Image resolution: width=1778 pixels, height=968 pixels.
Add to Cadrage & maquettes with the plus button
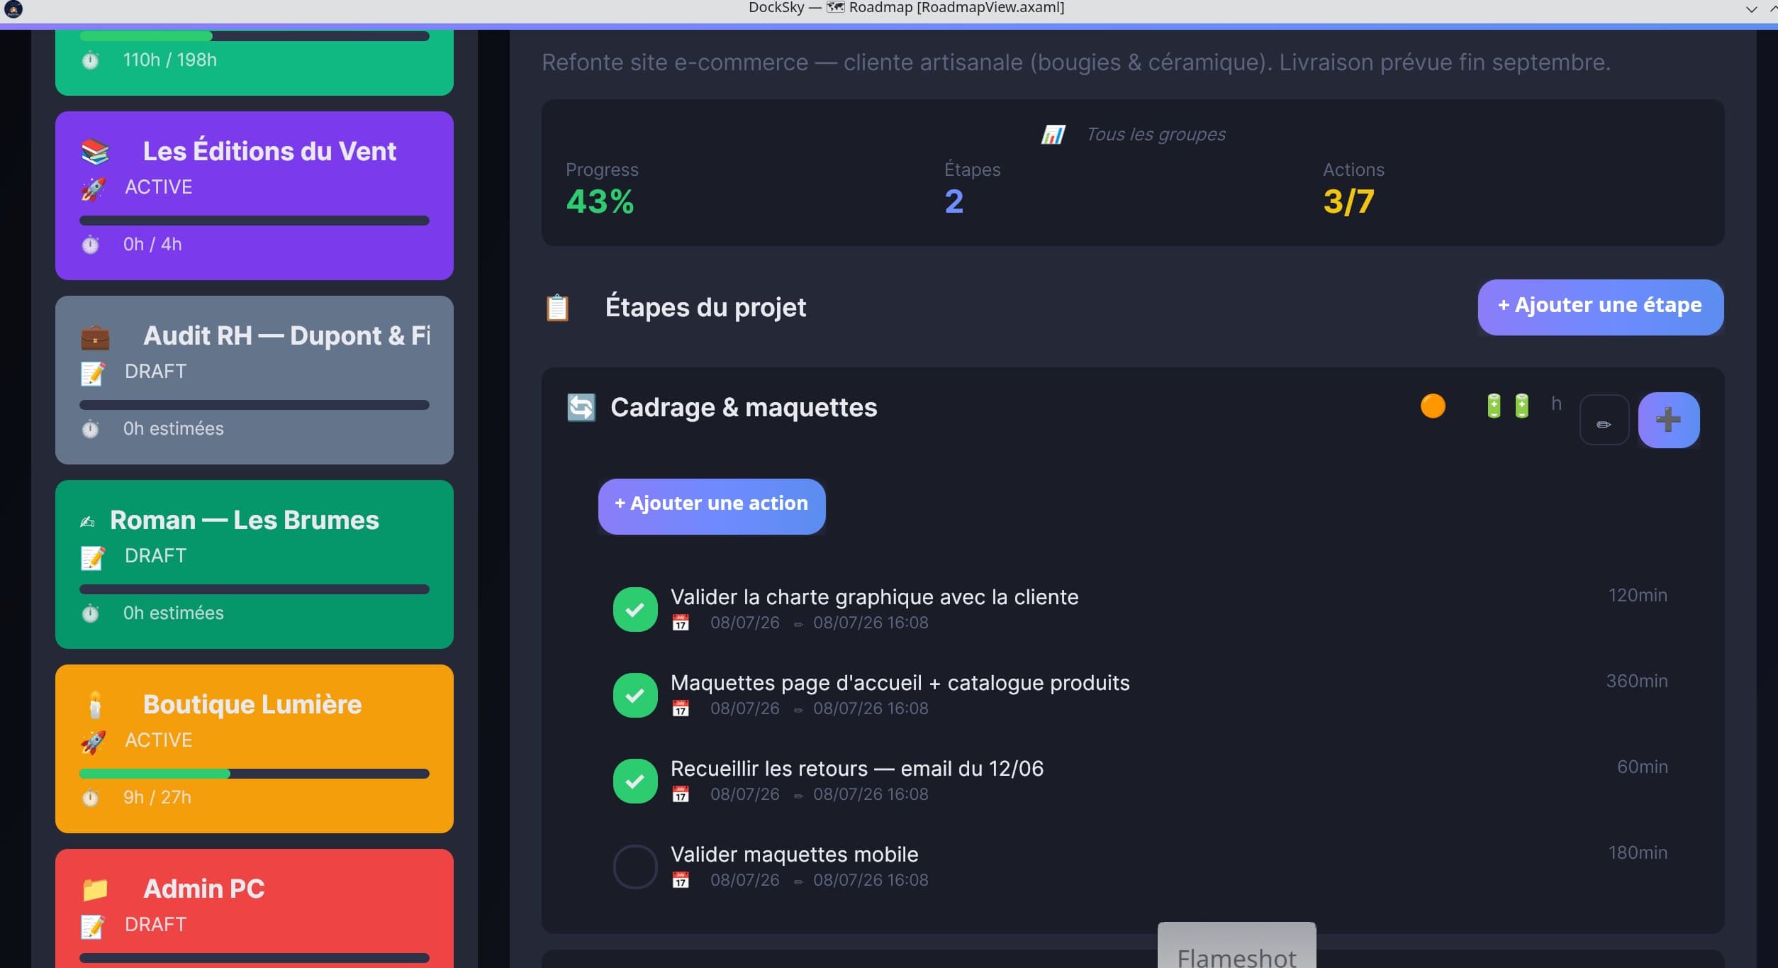point(1669,420)
